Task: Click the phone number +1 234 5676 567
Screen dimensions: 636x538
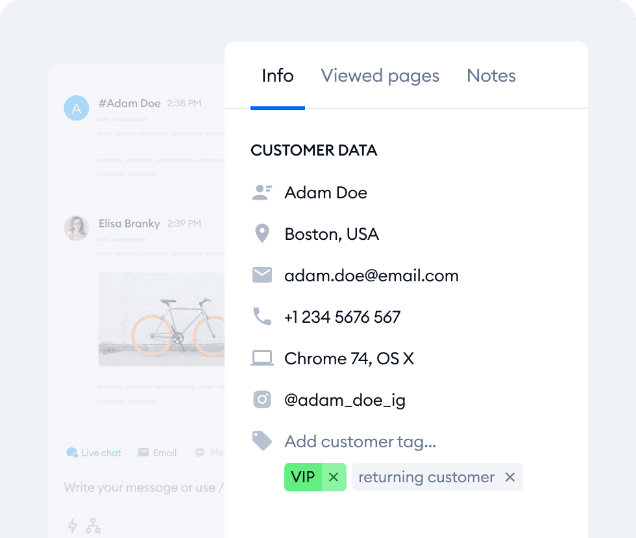Action: click(343, 317)
